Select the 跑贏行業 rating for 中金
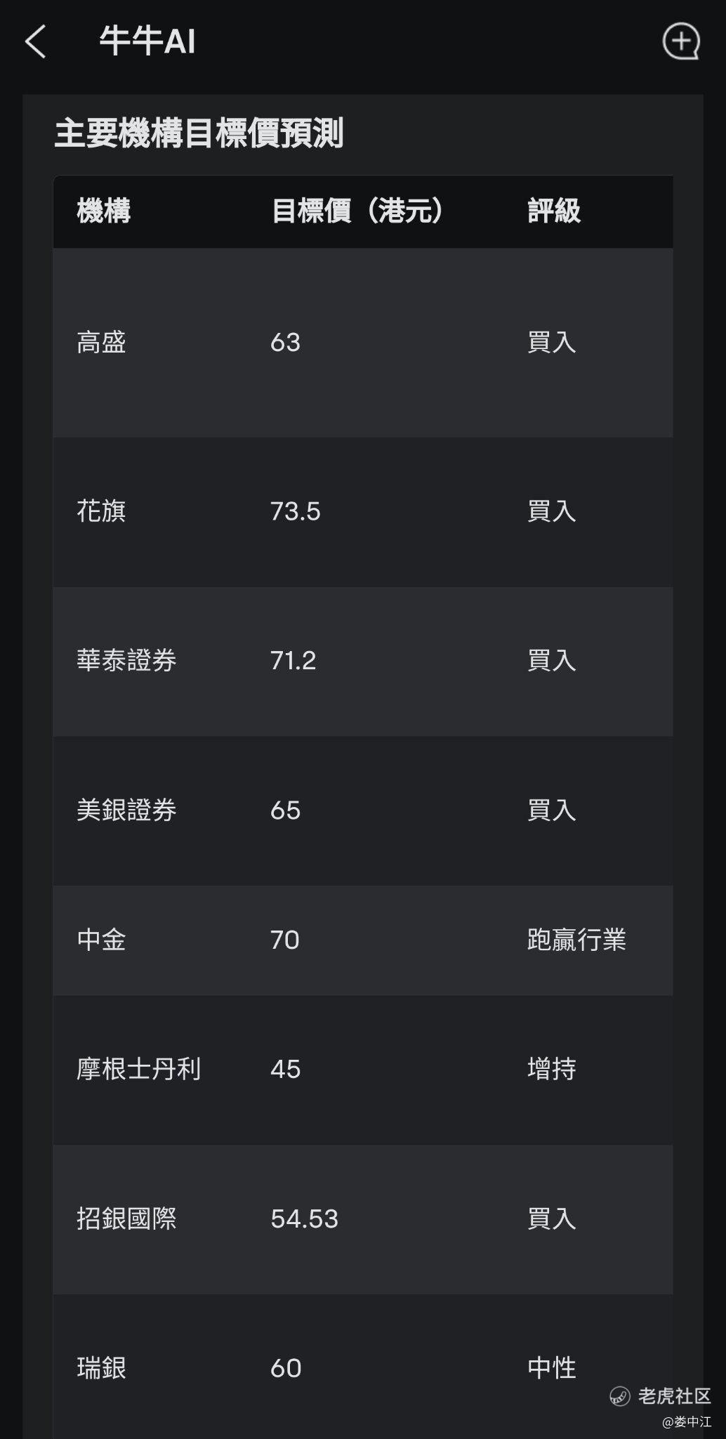Viewport: 726px width, 1439px height. pos(576,940)
